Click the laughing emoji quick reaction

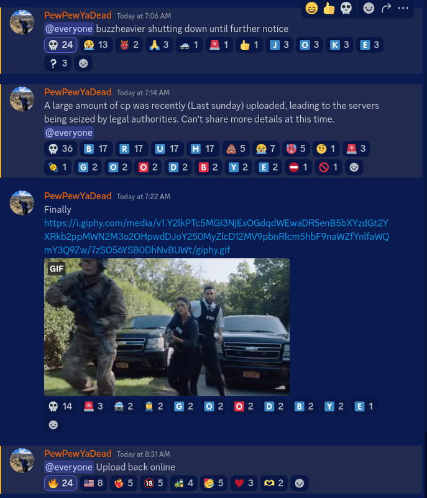pos(311,8)
